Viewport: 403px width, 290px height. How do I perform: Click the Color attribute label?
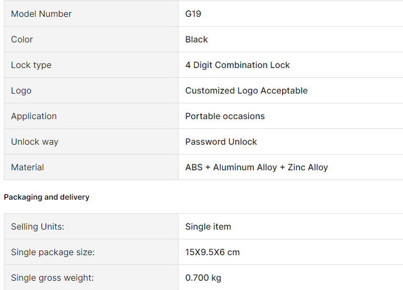point(22,39)
